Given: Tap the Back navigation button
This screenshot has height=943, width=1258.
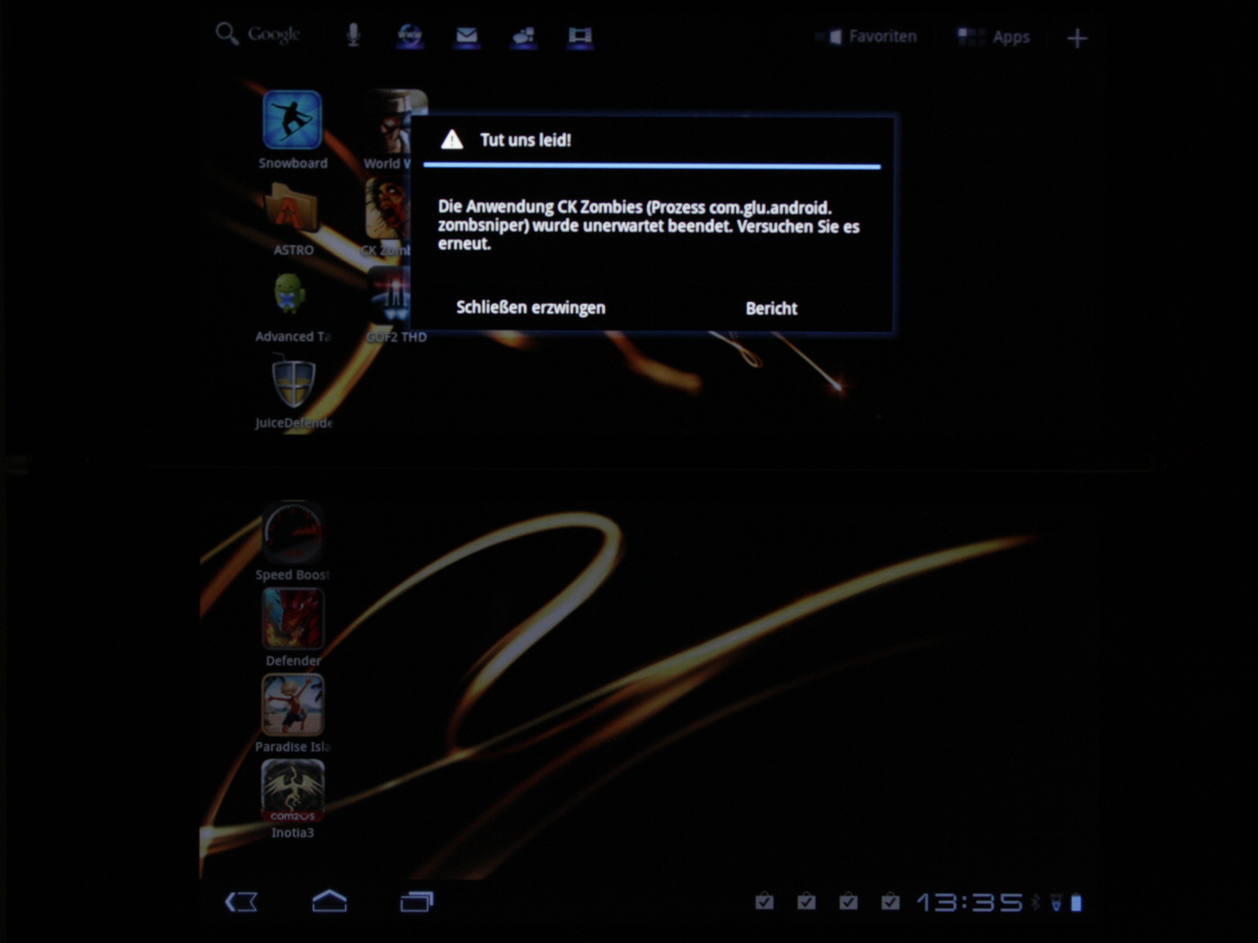Looking at the screenshot, I should coord(241,902).
